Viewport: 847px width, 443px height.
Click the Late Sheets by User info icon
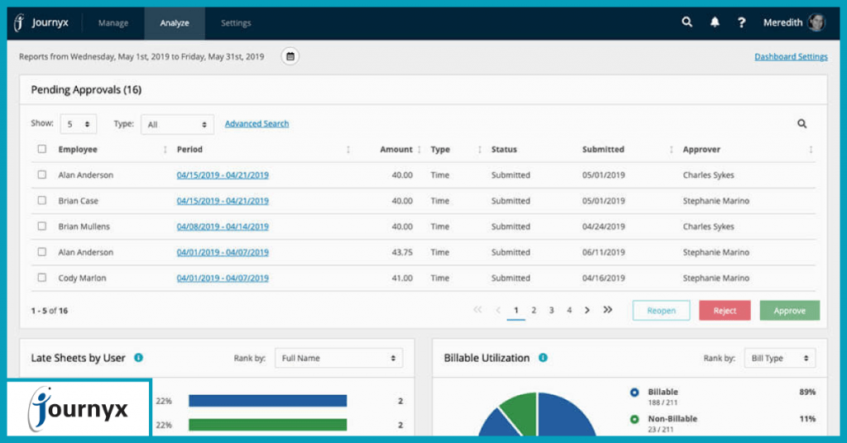pos(139,358)
